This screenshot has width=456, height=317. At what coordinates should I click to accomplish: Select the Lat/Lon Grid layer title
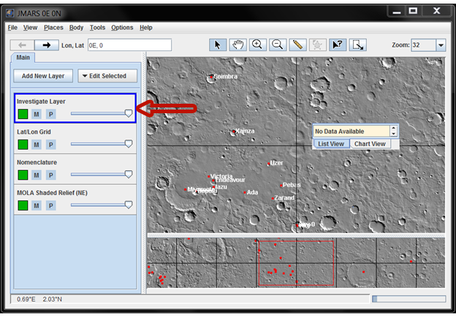point(34,132)
